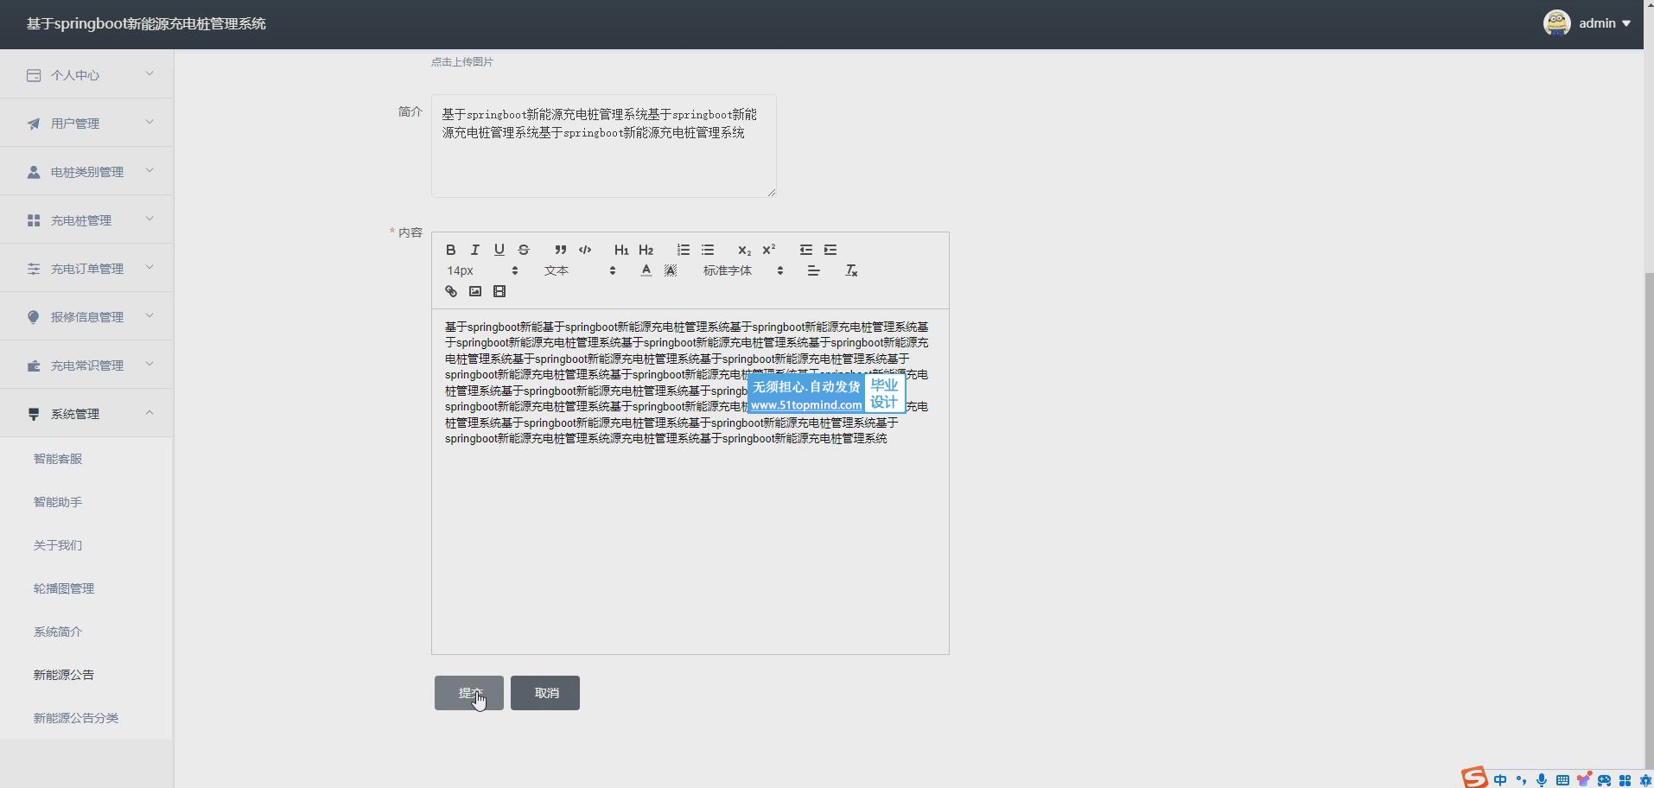Open soft keyboard in IME bar
Image resolution: width=1654 pixels, height=788 pixels.
(1562, 780)
